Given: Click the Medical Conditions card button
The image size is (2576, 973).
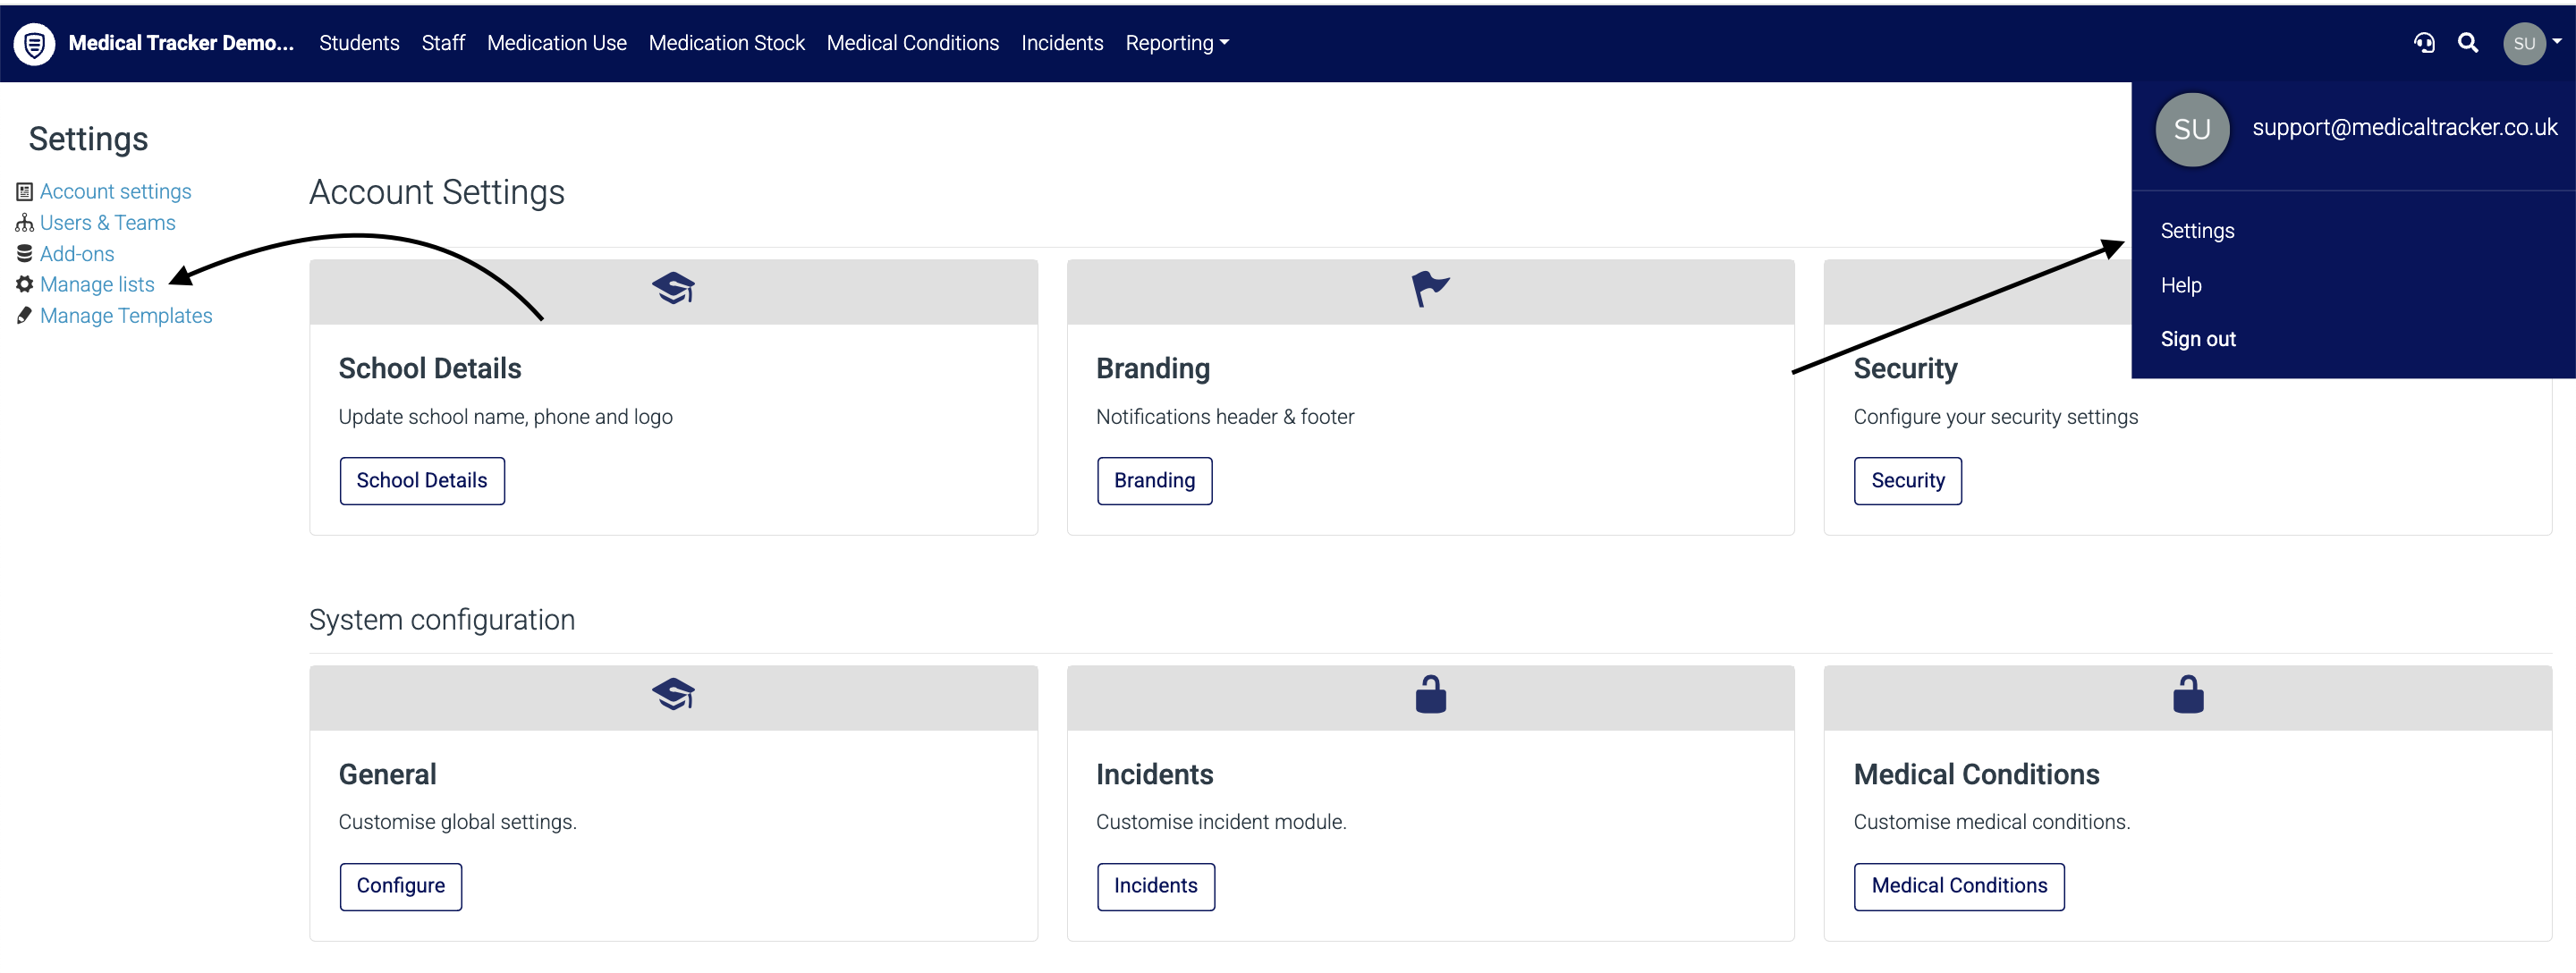Looking at the screenshot, I should point(1958,886).
